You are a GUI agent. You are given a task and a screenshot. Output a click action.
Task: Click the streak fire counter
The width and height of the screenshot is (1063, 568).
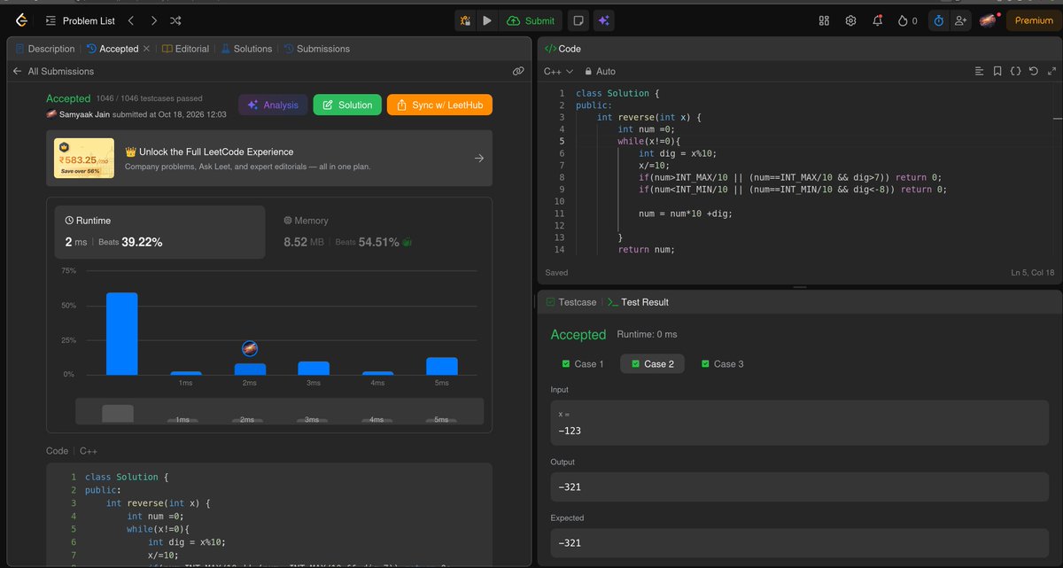click(908, 20)
